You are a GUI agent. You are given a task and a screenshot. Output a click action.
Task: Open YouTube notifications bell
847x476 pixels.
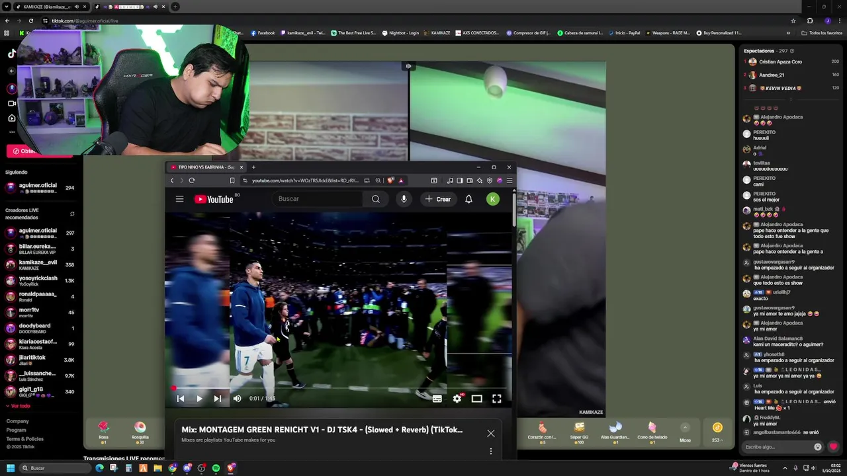(468, 199)
